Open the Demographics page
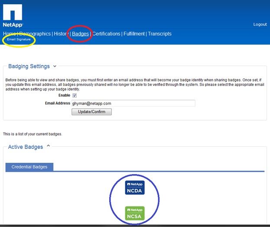The image size is (270, 227). pyautogui.click(x=35, y=33)
